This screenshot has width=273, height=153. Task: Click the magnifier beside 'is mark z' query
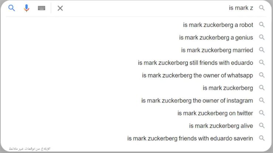point(262,8)
